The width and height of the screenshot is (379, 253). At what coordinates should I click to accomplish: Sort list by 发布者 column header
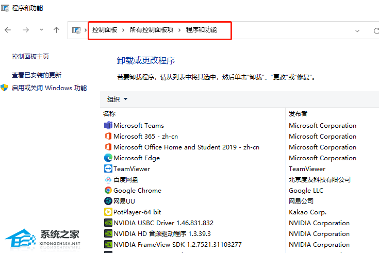point(298,114)
